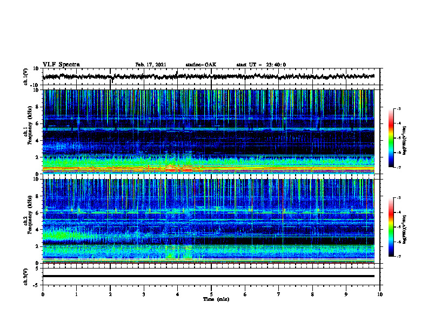The image size is (428, 330).
Task: Click the "-7" tick on ch.2 color bar
Action: (399, 256)
